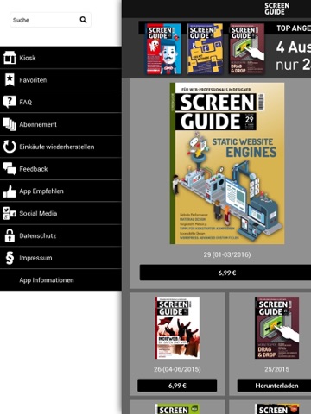Buy issue 29 for 6,99 €
Screen dimensions: 311x414
tap(226, 273)
